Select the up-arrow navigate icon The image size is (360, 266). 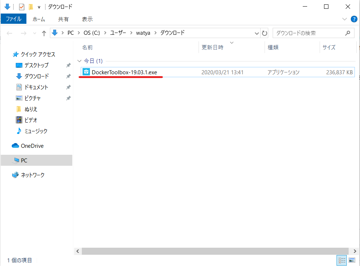(x=44, y=33)
